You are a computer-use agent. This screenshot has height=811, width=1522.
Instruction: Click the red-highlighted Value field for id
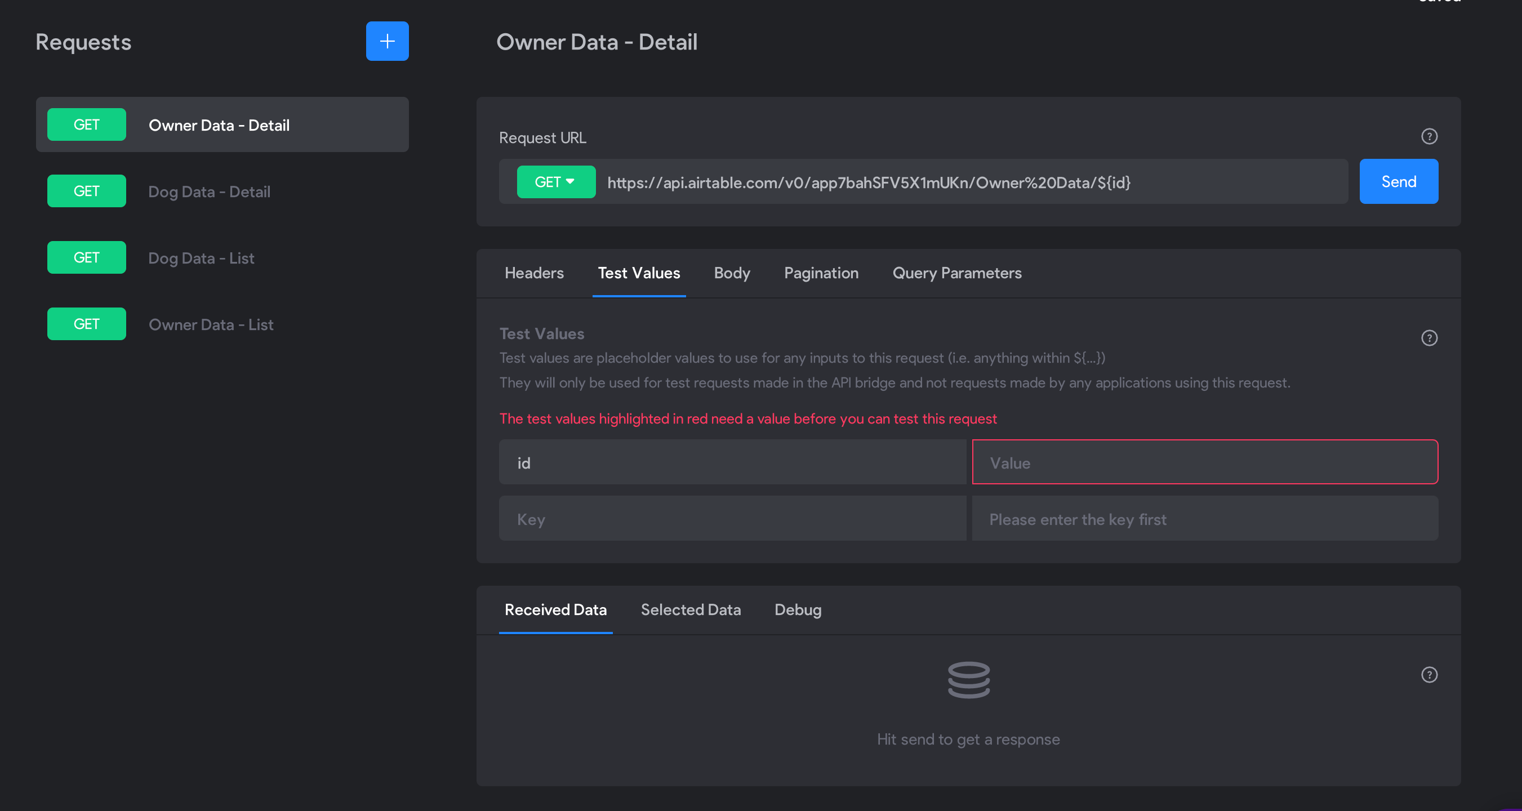click(1205, 462)
